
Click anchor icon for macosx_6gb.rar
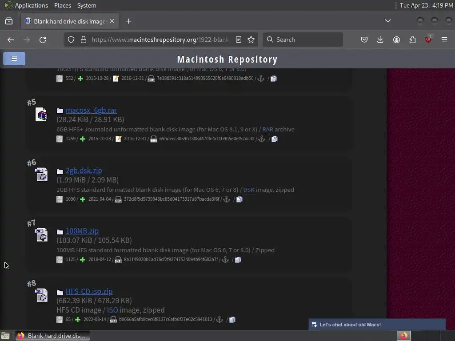(261, 139)
